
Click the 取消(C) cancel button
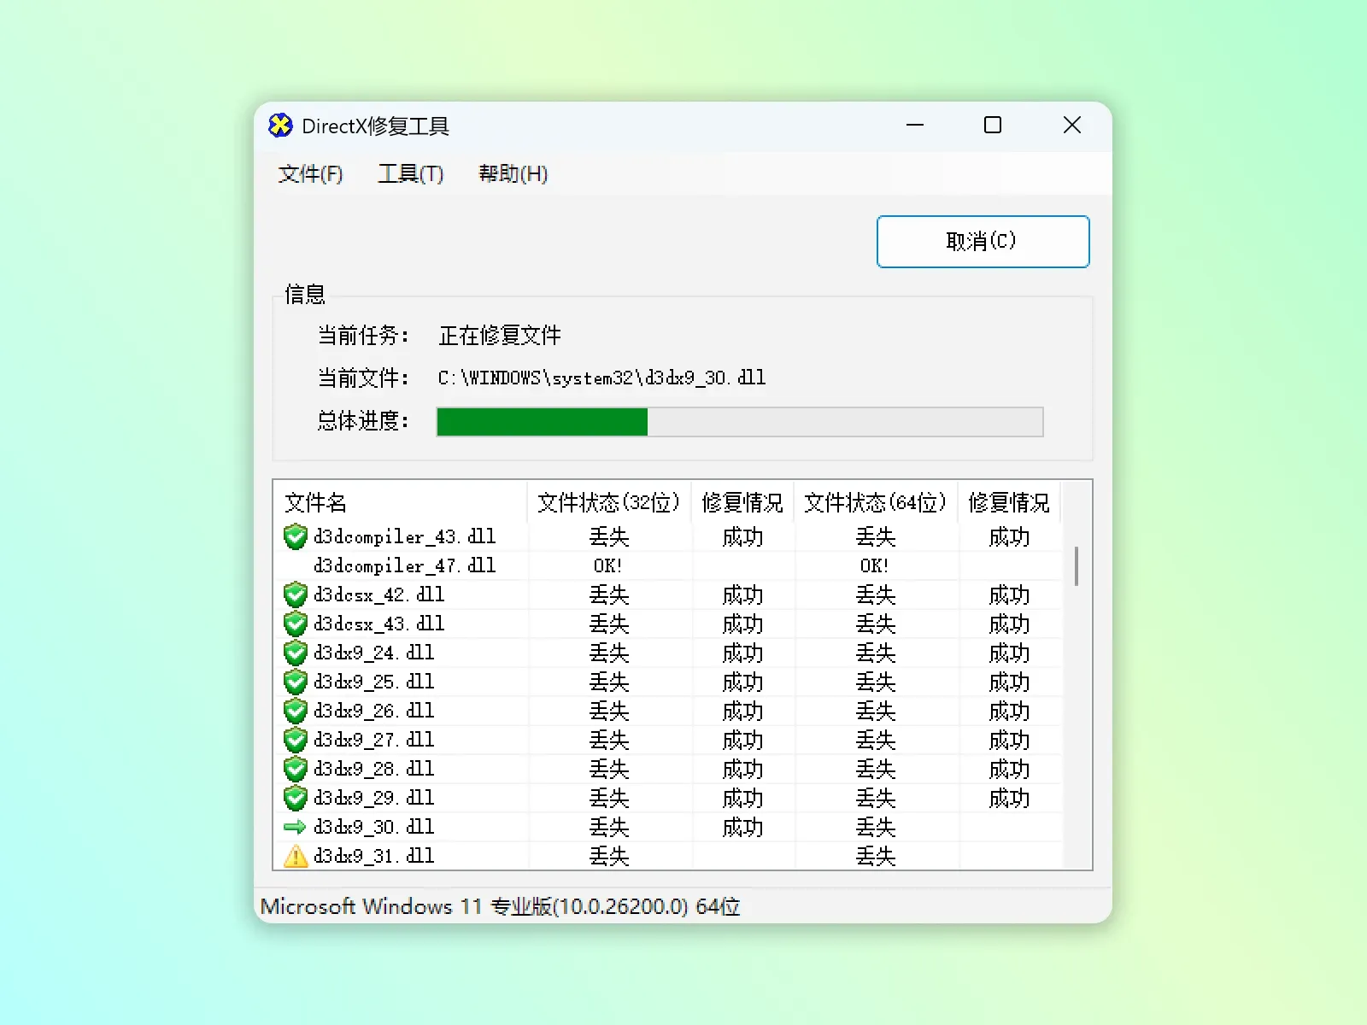point(983,242)
